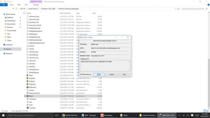Open Quick access in navigation pane

tap(10, 14)
